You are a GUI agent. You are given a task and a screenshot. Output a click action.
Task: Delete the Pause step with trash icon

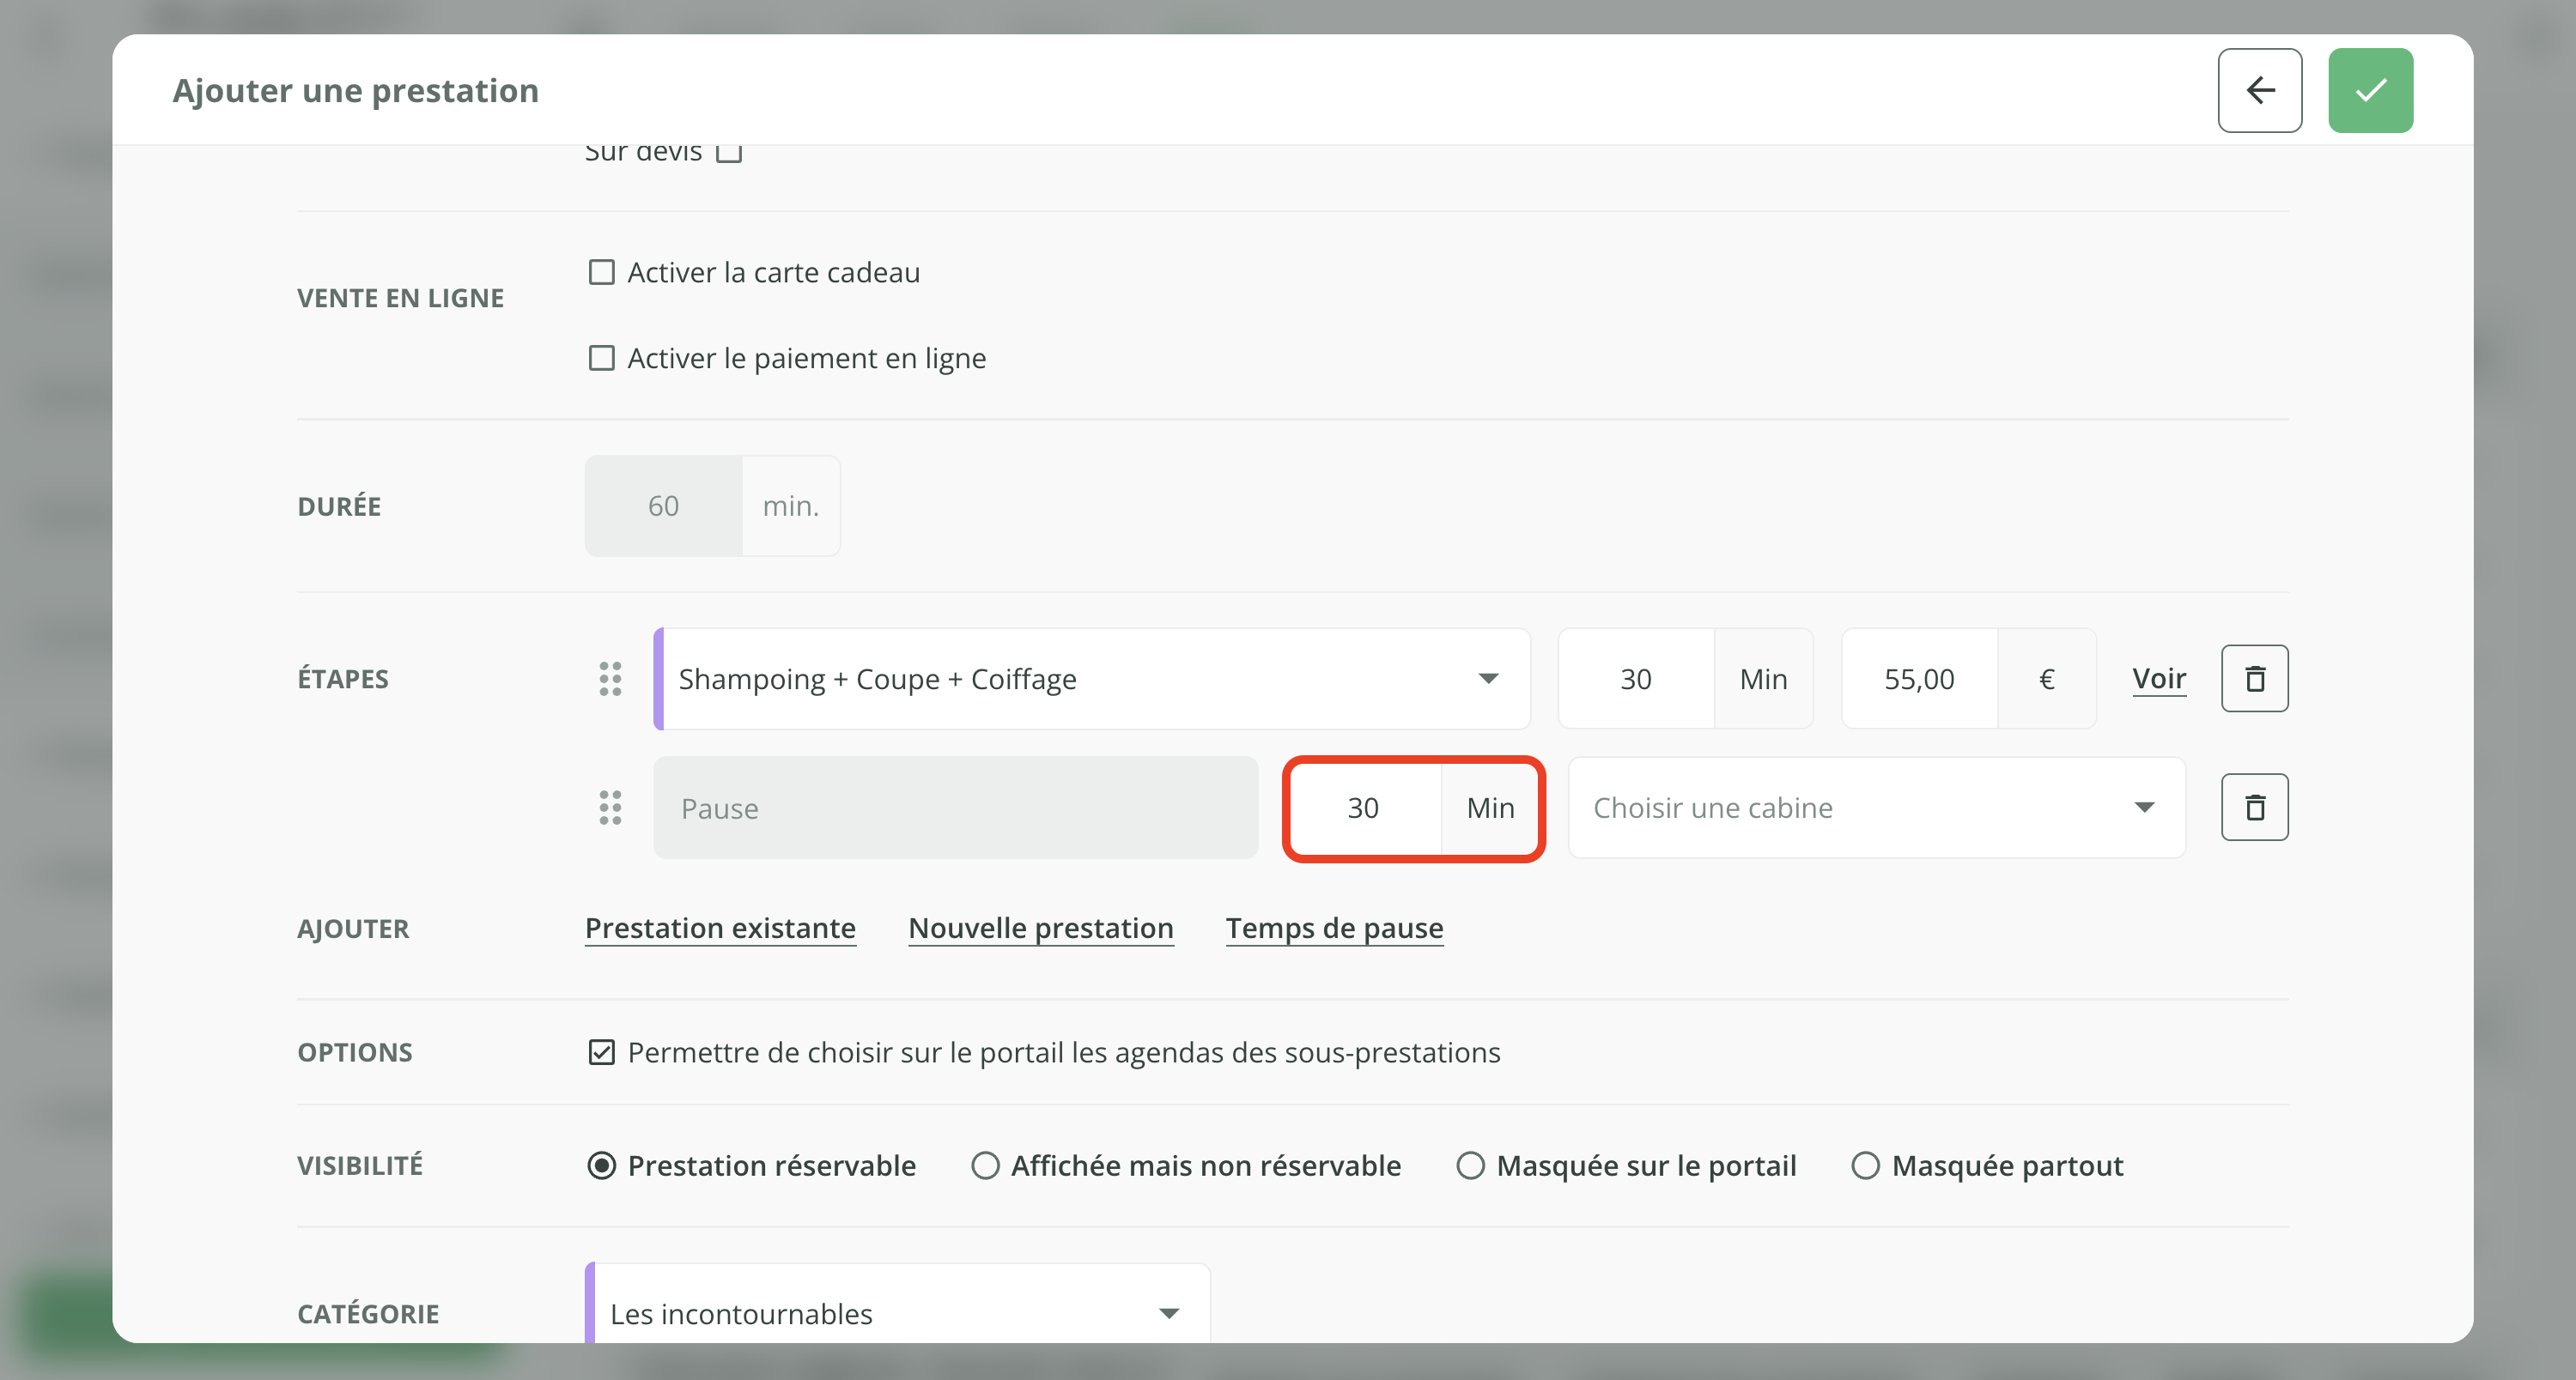coord(2254,807)
